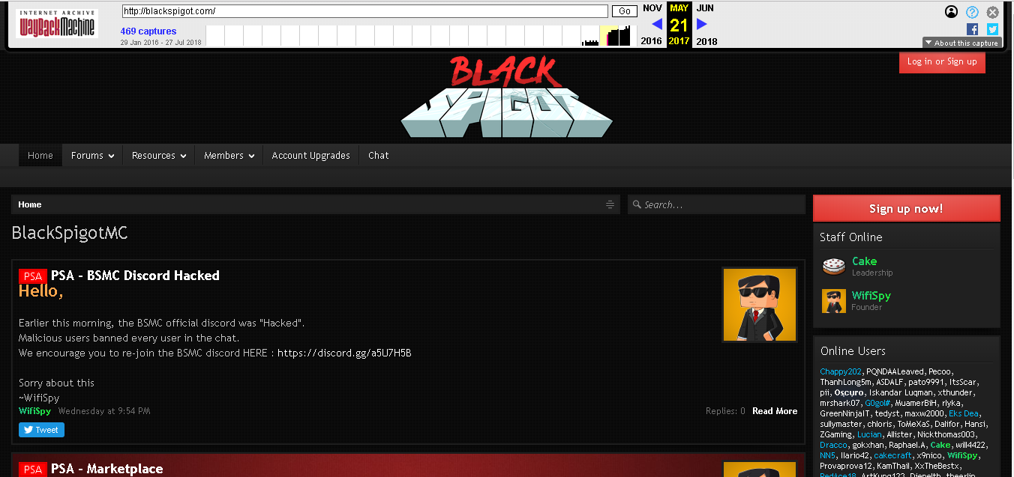Expand About this capture dropdown

[961, 43]
